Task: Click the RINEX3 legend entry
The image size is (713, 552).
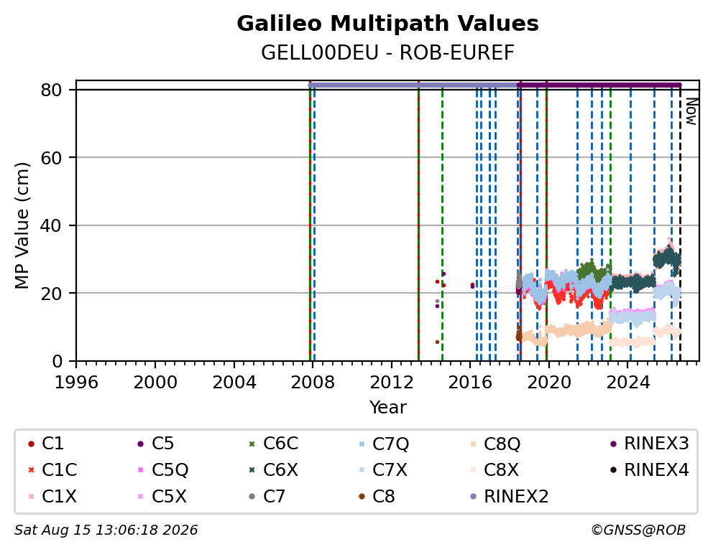Action: (x=649, y=444)
